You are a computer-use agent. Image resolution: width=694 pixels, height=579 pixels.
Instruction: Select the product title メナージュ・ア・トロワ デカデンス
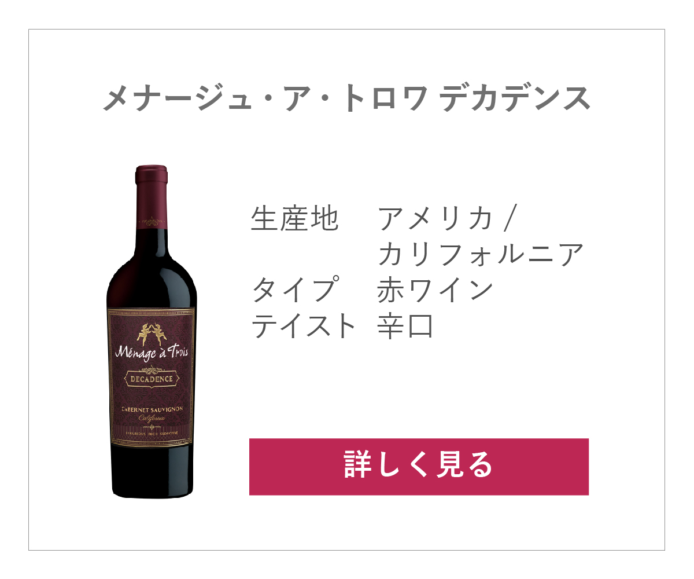click(347, 98)
